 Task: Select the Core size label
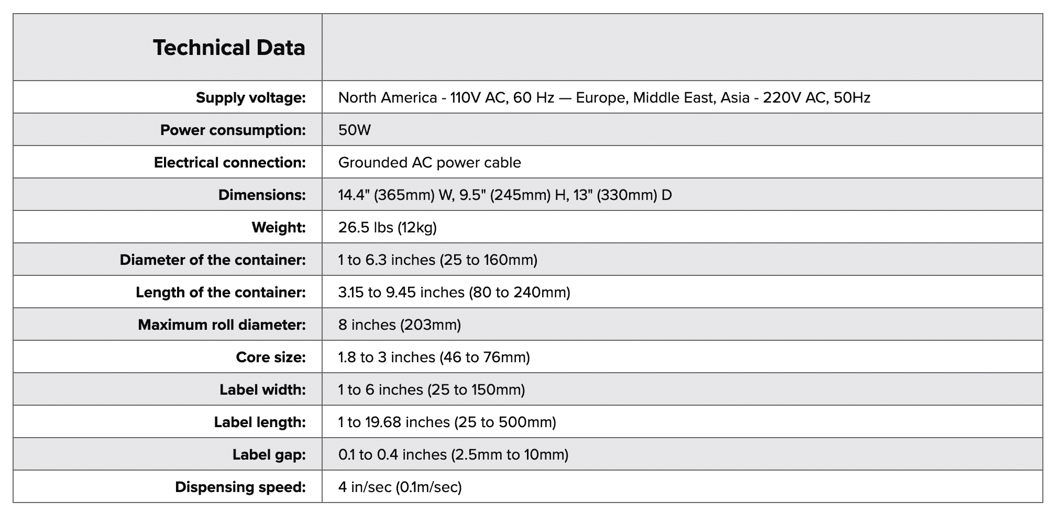(271, 358)
